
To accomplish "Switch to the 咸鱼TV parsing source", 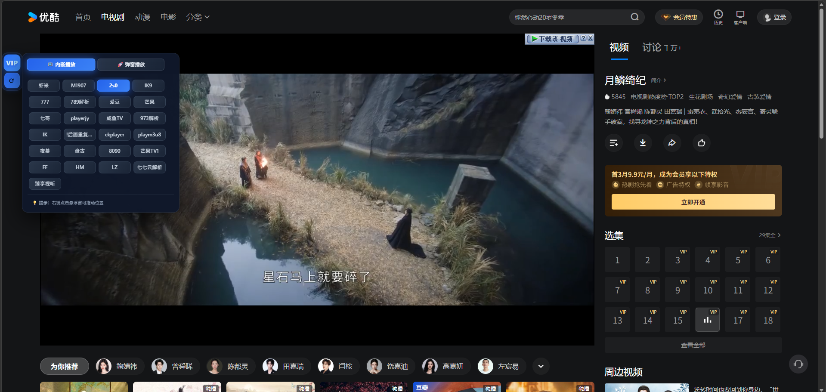I will 115,118.
